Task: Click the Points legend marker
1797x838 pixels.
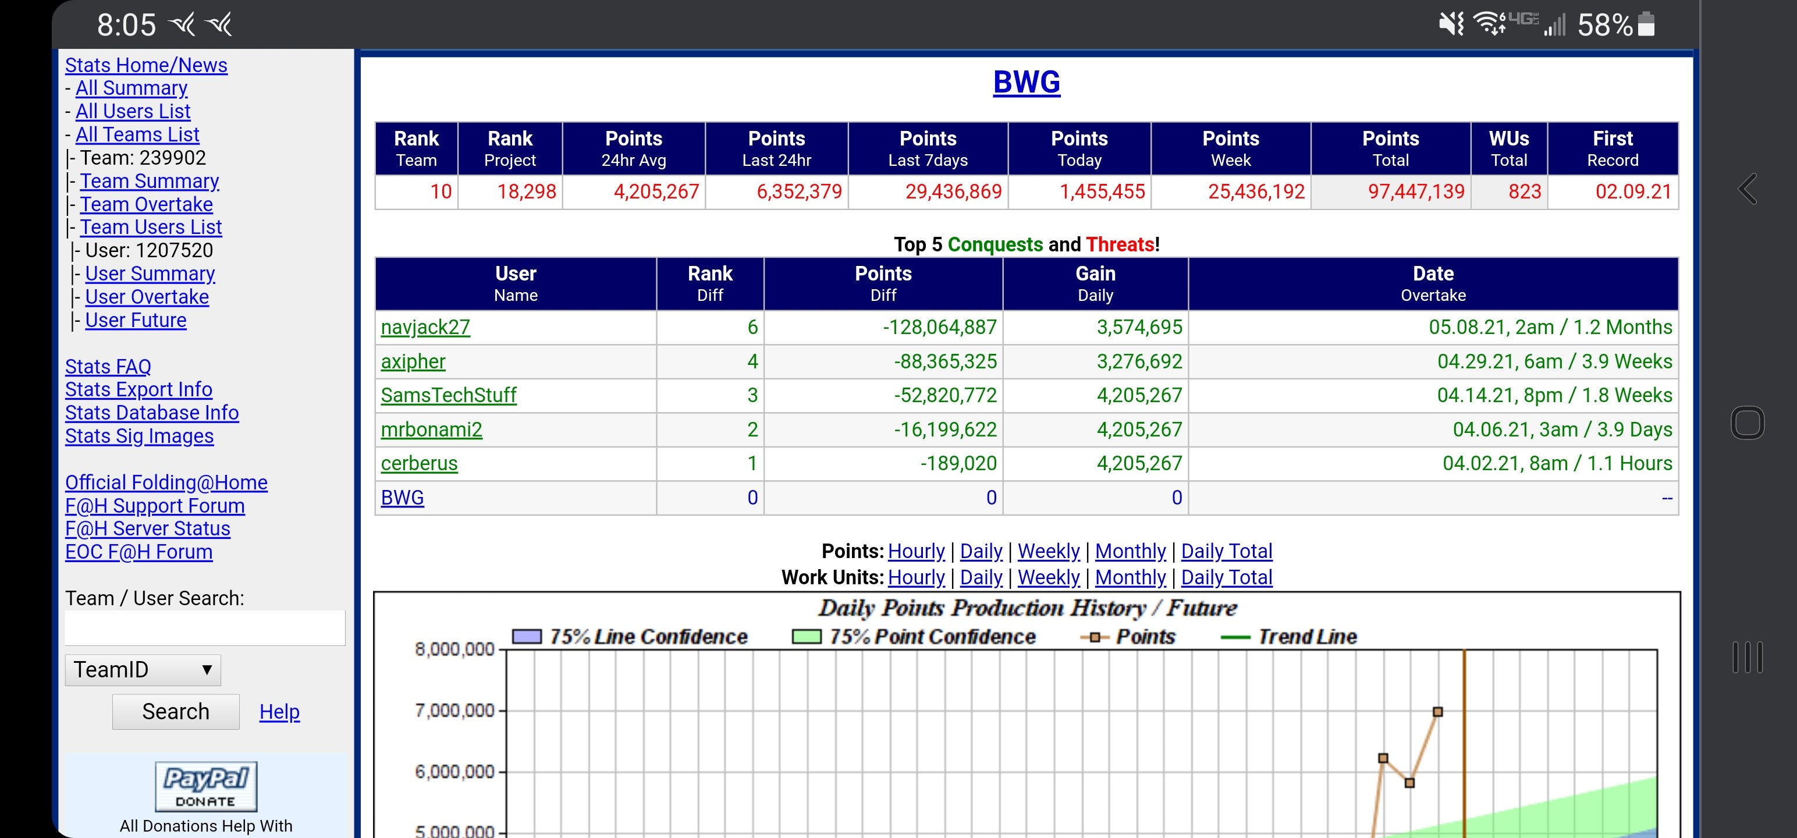Action: point(1095,637)
